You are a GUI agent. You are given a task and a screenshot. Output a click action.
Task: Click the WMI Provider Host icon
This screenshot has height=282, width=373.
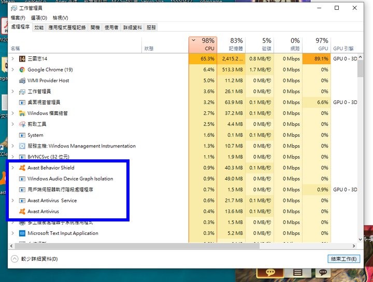click(22, 81)
